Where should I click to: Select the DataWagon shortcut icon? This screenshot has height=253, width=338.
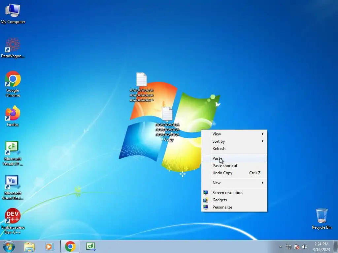coord(13,48)
